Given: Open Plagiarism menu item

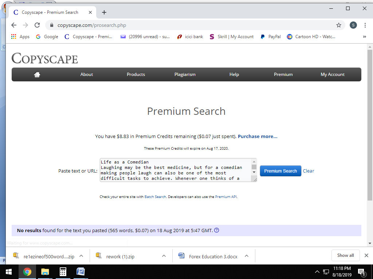Looking at the screenshot, I should coord(185,74).
